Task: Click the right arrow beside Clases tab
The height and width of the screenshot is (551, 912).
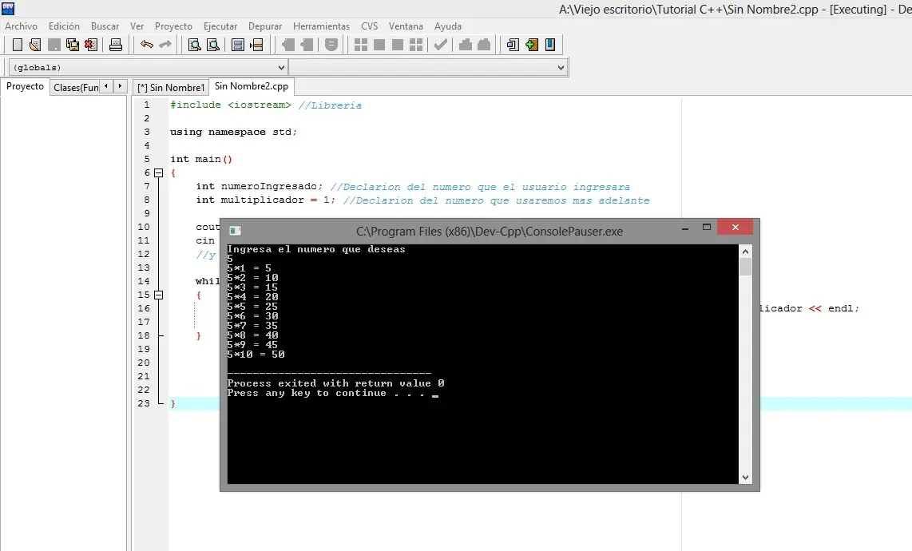Action: coord(119,85)
